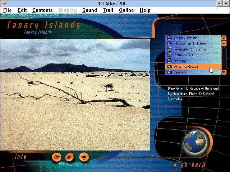The height and width of the screenshot is (172, 230).
Task: Click document icon beside Country Statistics
Action: pos(169,38)
